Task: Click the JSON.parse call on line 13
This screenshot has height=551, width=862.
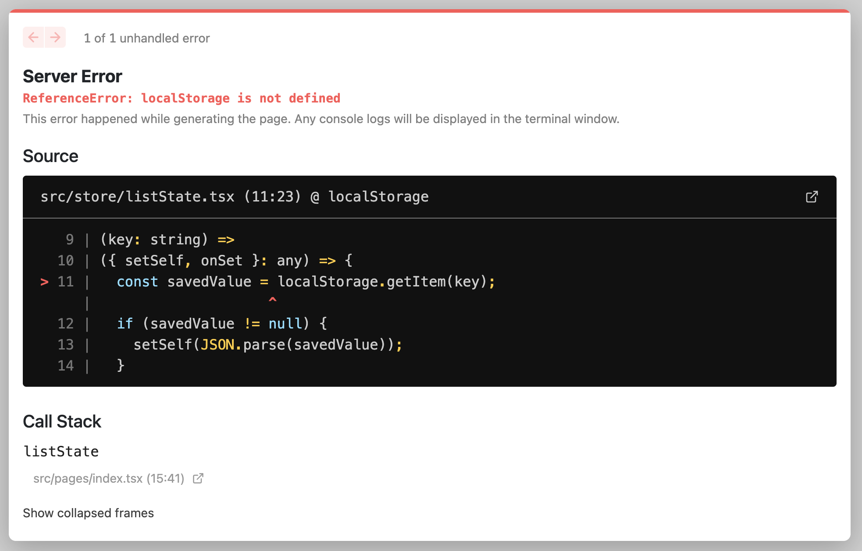Action: coord(246,345)
